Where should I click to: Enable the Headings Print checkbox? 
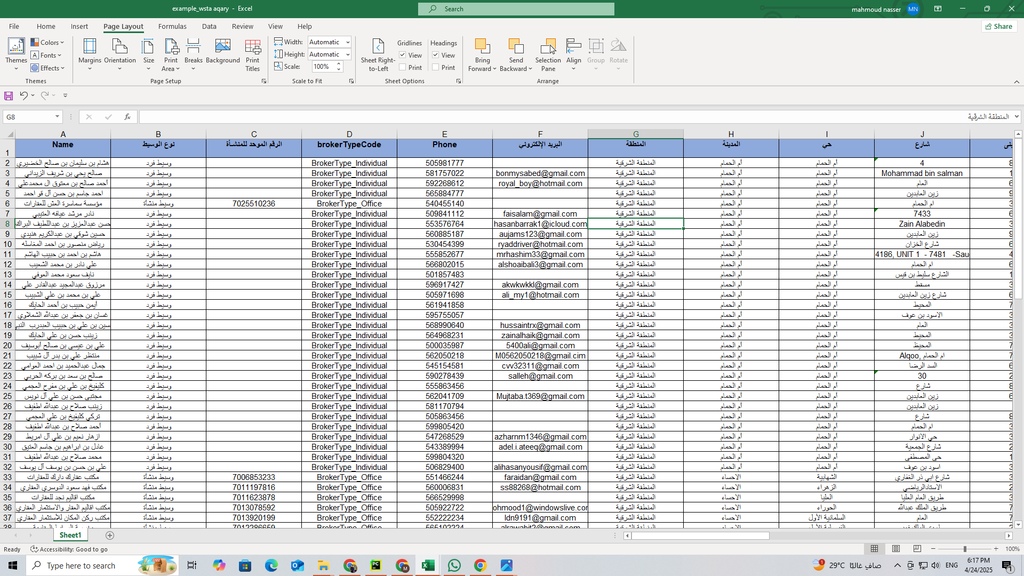[x=436, y=67]
